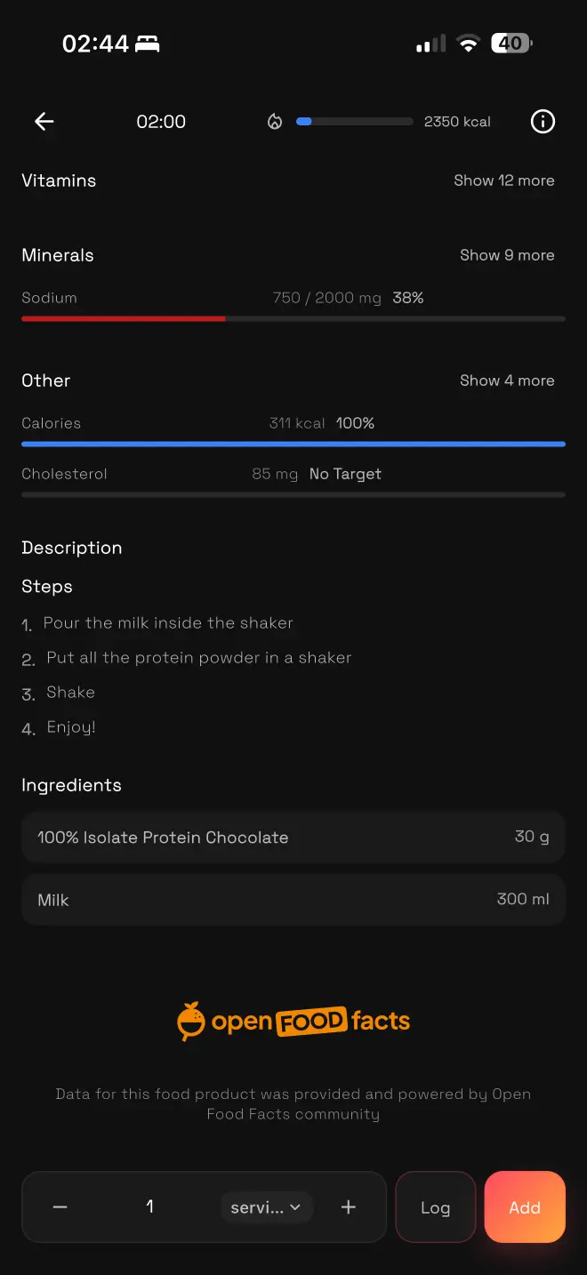This screenshot has height=1275, width=587.
Task: Tap the flame calorie-burn icon
Action: pos(275,122)
